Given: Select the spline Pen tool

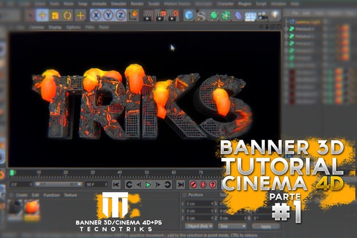Looking at the screenshot, I should (201, 16).
